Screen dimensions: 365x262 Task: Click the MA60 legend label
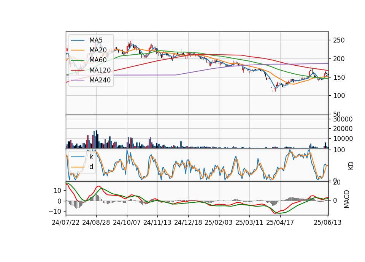coord(98,60)
